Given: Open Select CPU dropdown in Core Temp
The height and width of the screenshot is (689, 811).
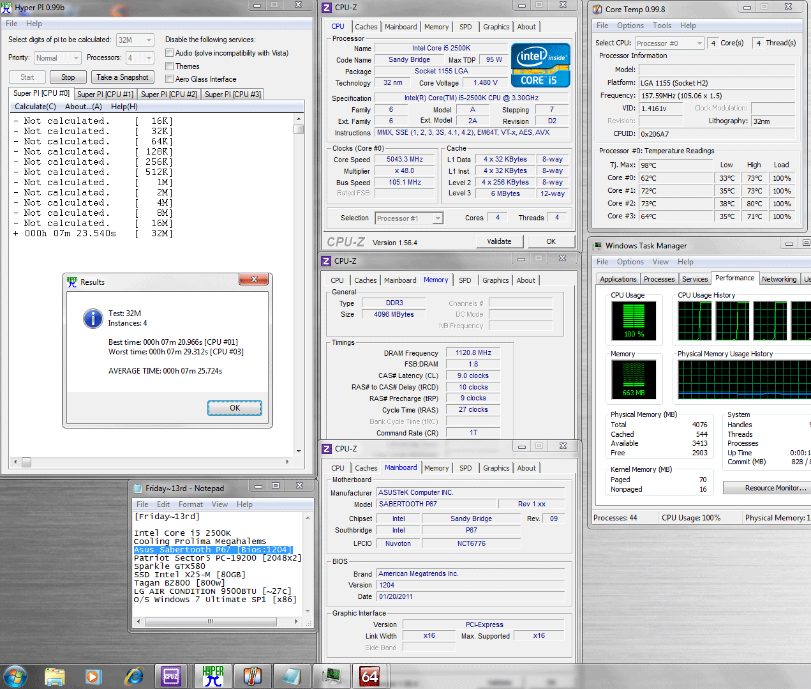Looking at the screenshot, I should (x=669, y=43).
